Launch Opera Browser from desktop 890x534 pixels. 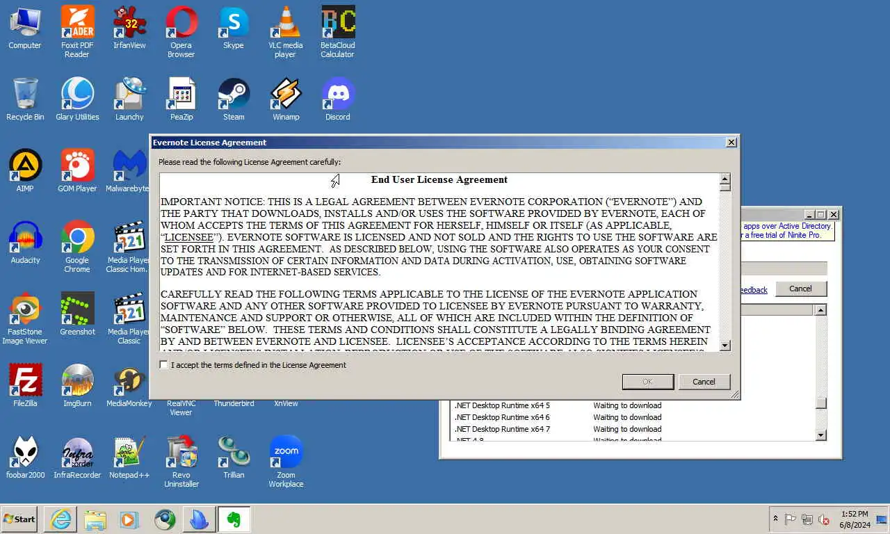click(x=181, y=31)
